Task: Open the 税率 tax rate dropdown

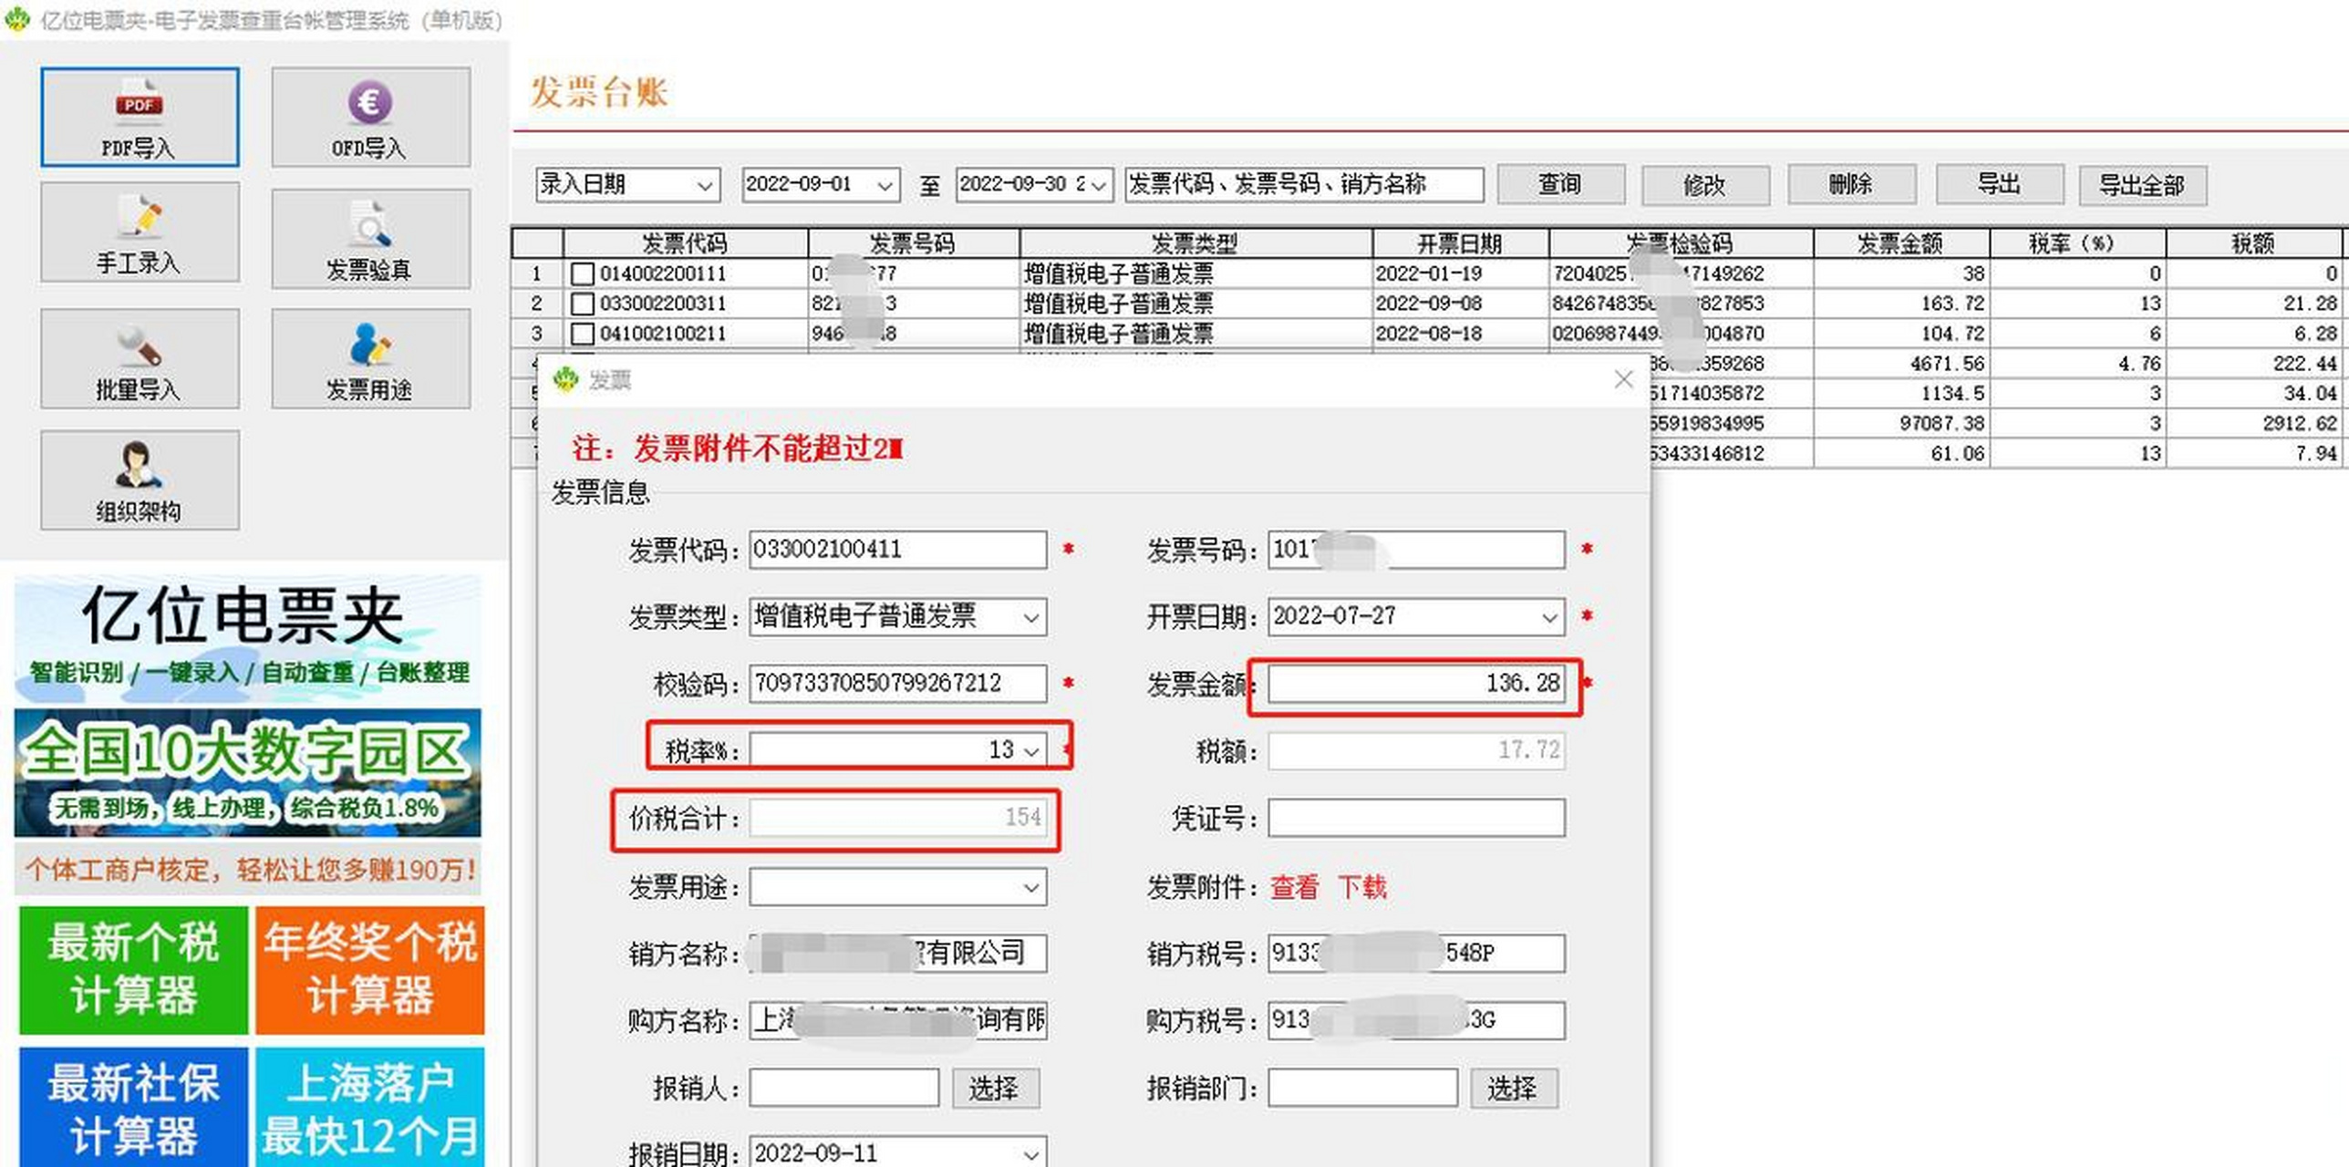Action: (1030, 749)
